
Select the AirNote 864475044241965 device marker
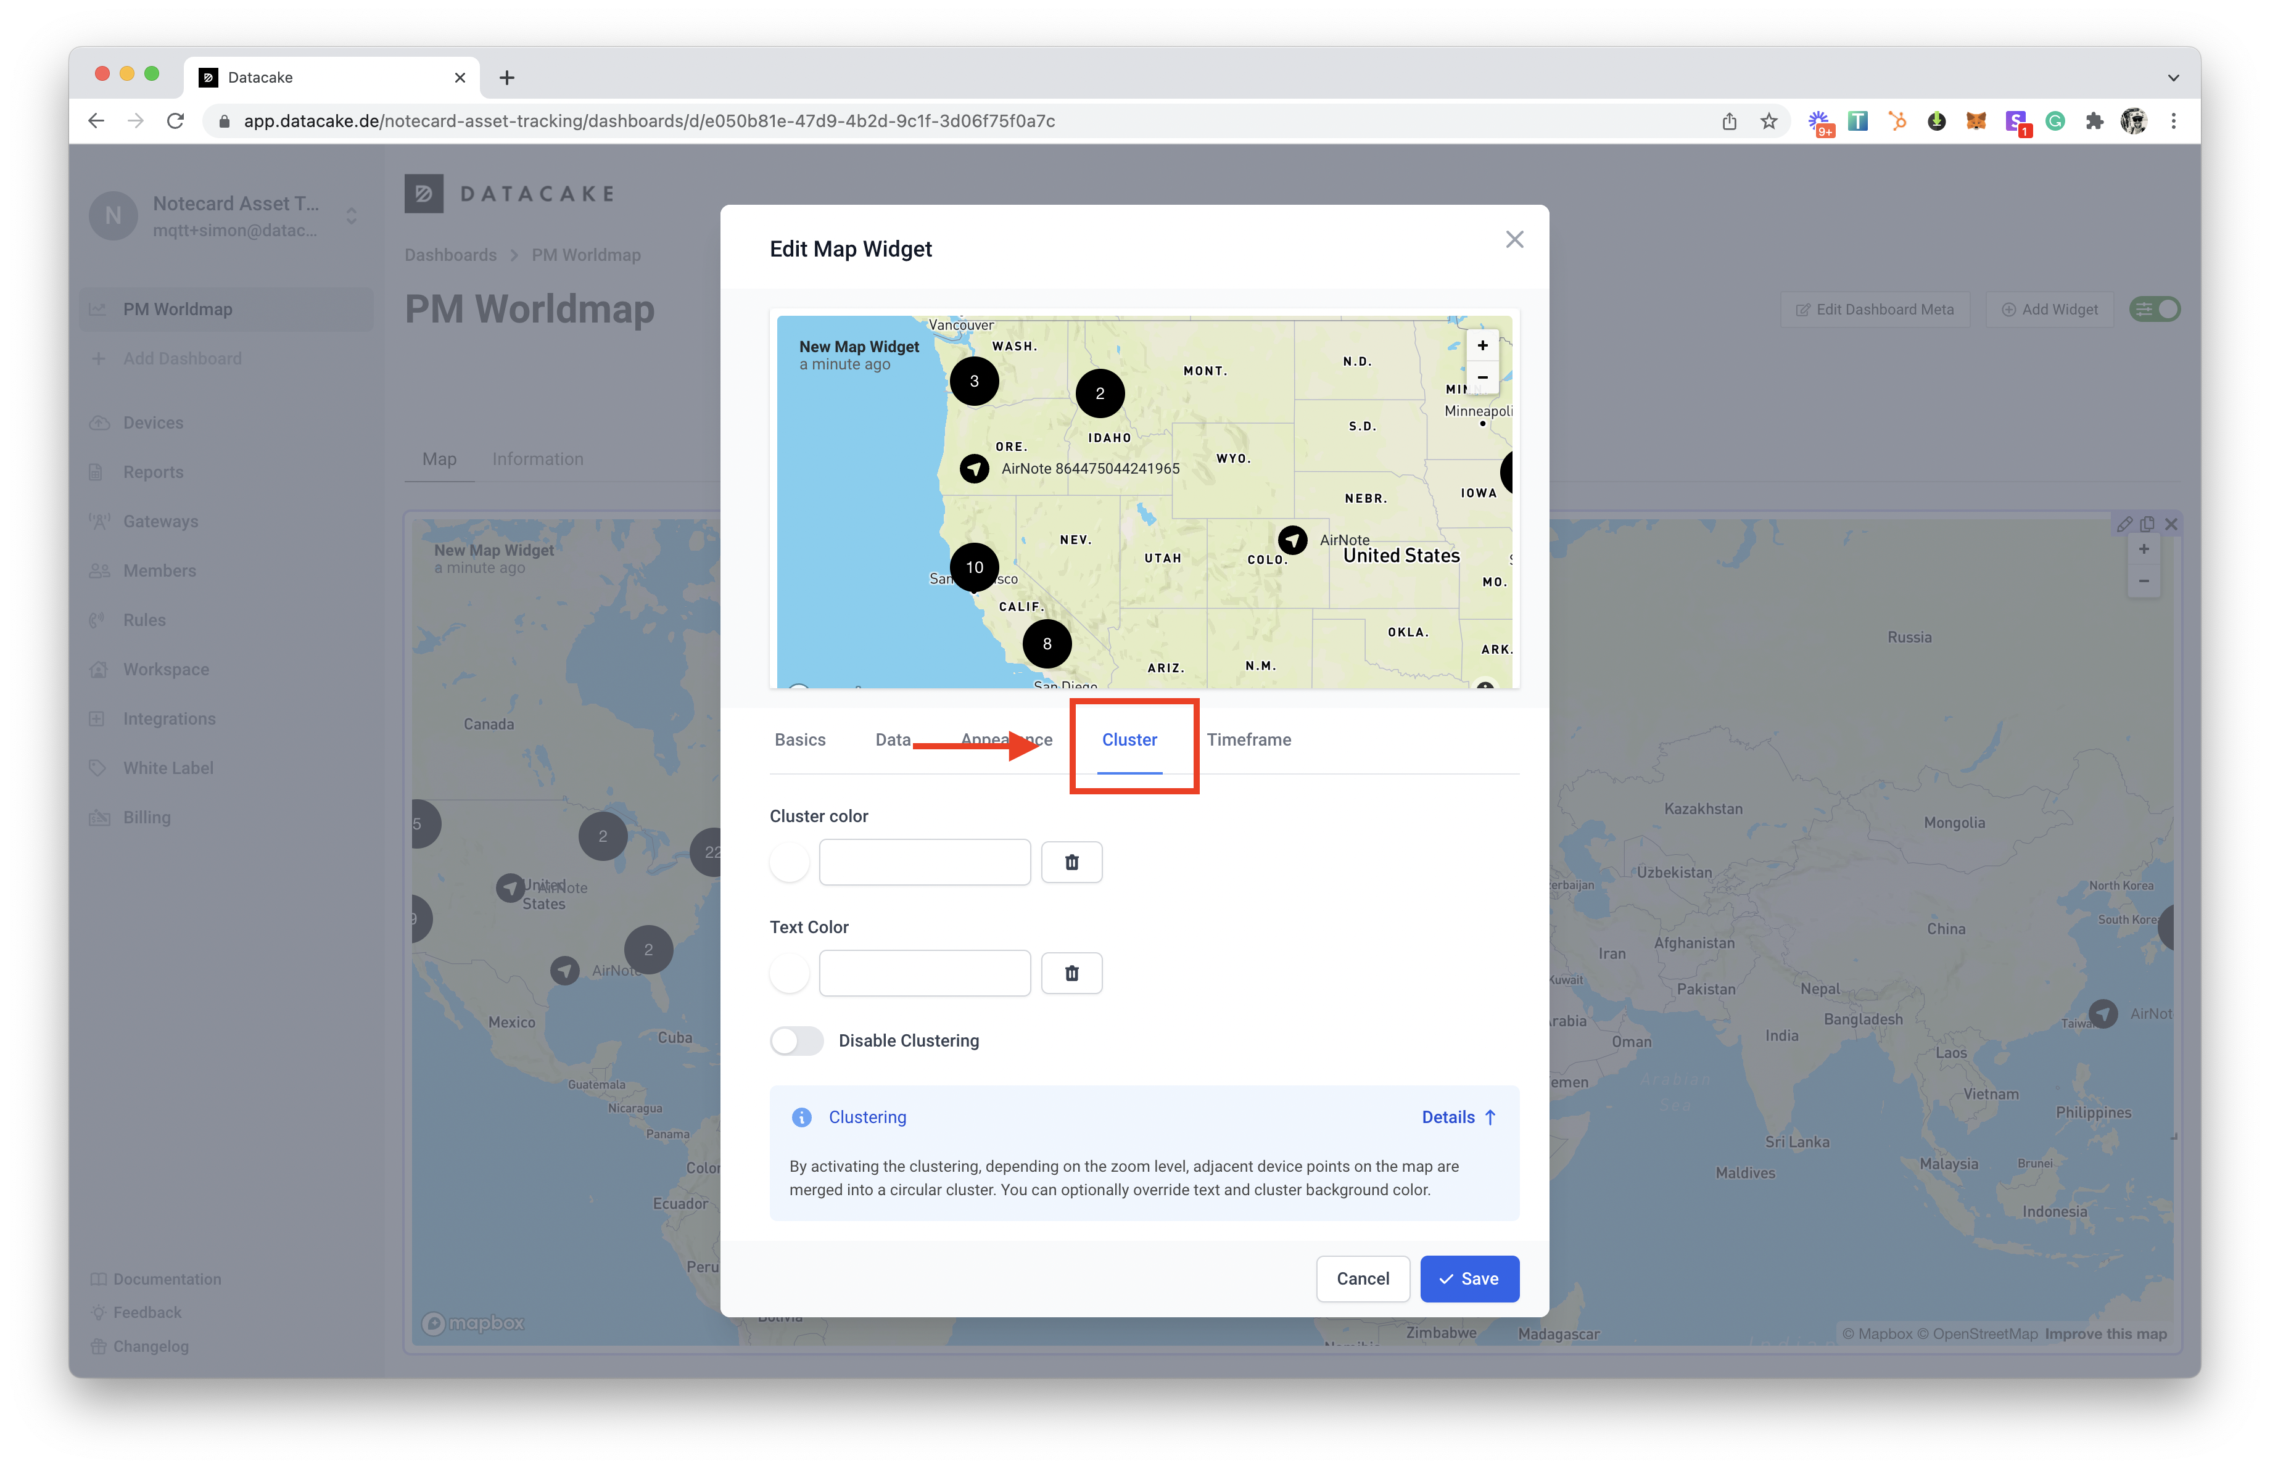pos(974,468)
